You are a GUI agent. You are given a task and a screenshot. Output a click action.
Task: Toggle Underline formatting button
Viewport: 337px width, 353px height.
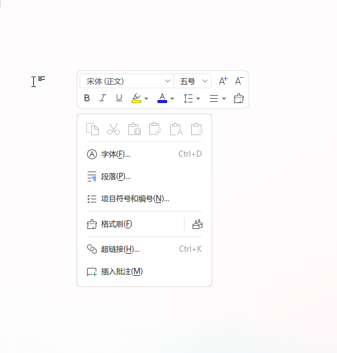(119, 98)
